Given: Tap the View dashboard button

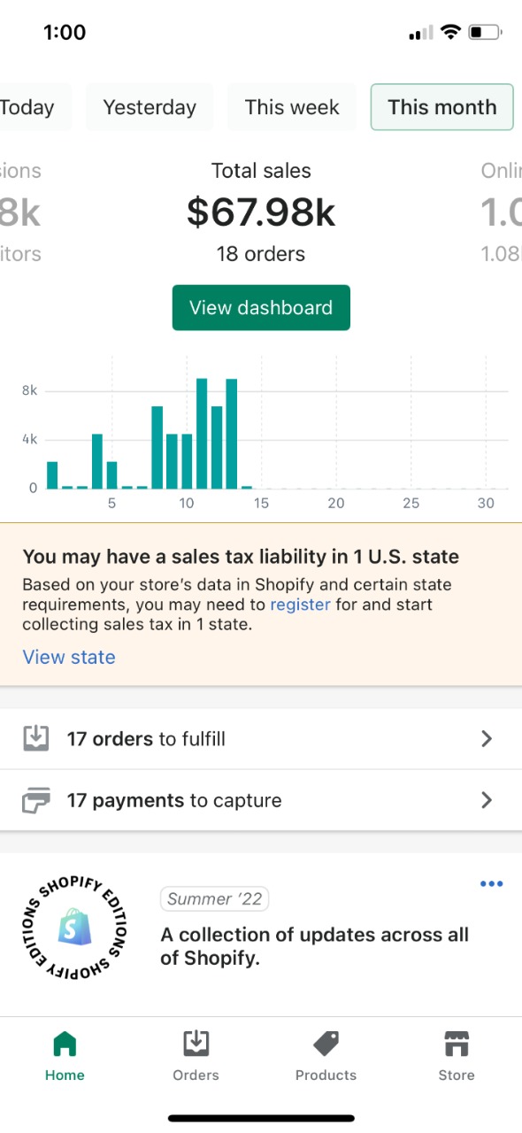Looking at the screenshot, I should pos(261,308).
